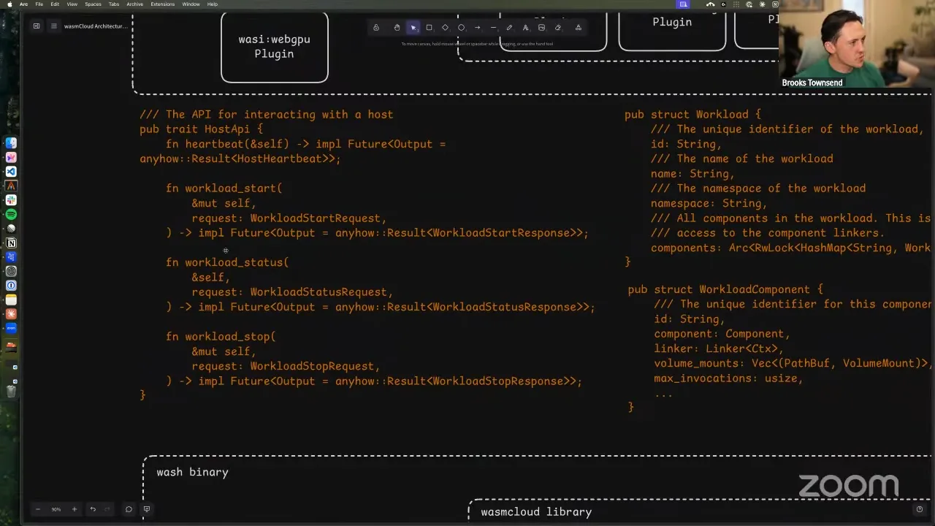Open Notion from the Dock
The height and width of the screenshot is (526, 935).
click(11, 243)
